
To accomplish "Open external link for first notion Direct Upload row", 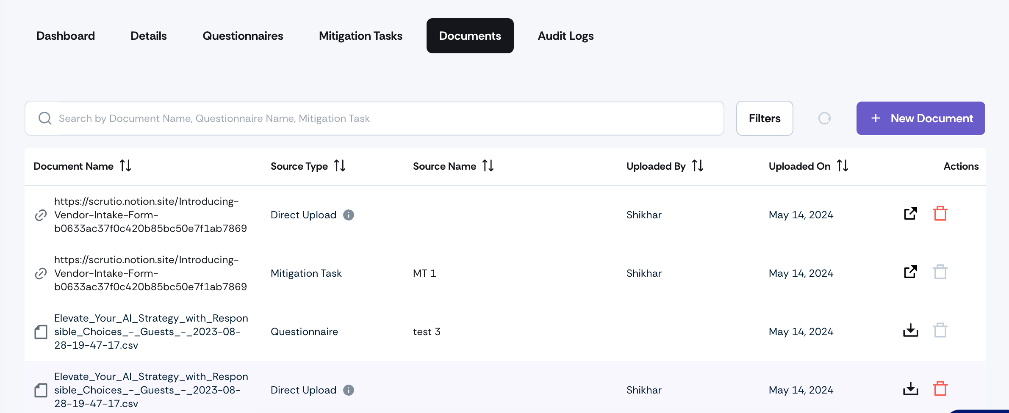I will click(x=910, y=214).
